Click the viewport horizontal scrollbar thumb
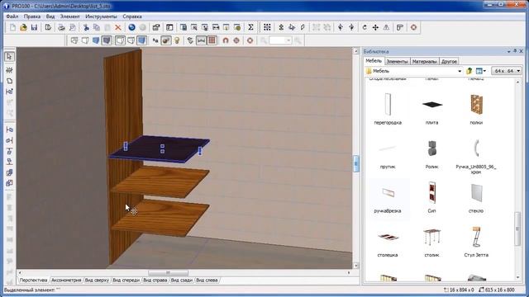Image resolution: width=529 pixels, height=297 pixels. 168,273
